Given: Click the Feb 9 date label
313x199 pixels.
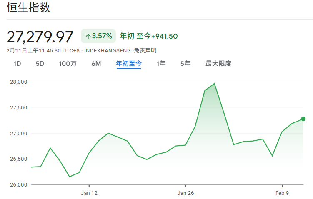Looking at the screenshot, I should pyautogui.click(x=282, y=193).
